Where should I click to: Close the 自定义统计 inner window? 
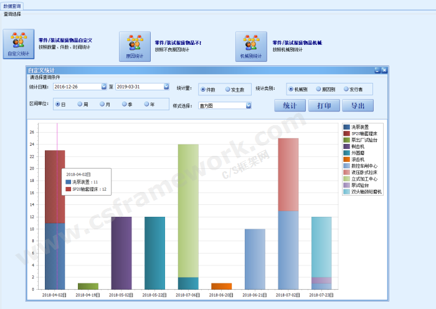tap(384, 70)
